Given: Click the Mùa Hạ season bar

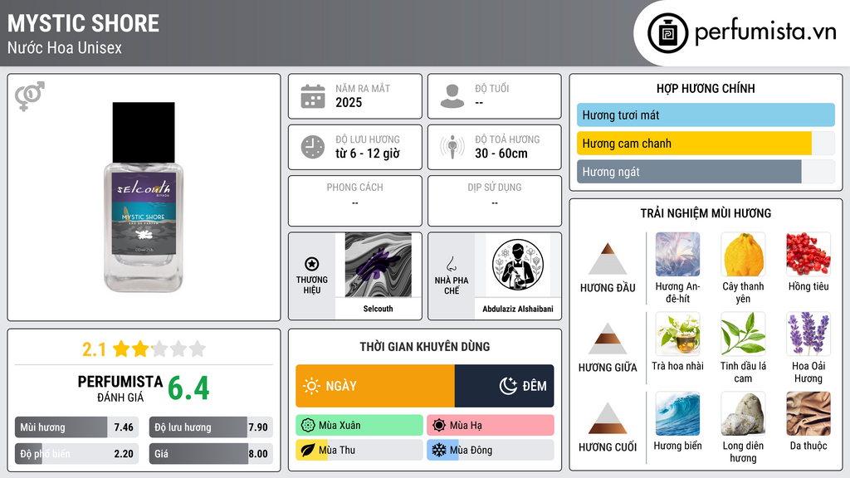Looking at the screenshot, I should [x=491, y=426].
